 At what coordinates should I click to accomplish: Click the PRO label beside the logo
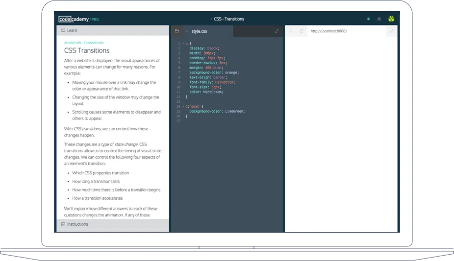[x=95, y=20]
